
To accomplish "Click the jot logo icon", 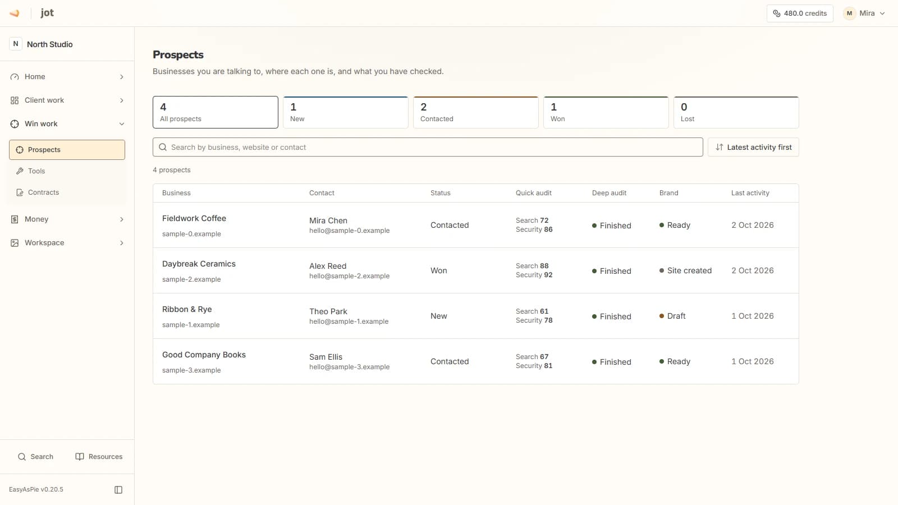I will tap(15, 13).
